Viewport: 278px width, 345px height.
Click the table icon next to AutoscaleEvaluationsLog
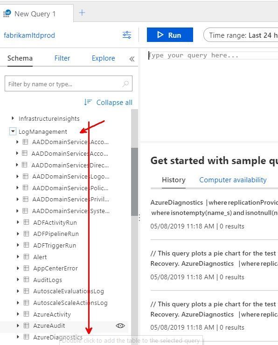(x=26, y=291)
